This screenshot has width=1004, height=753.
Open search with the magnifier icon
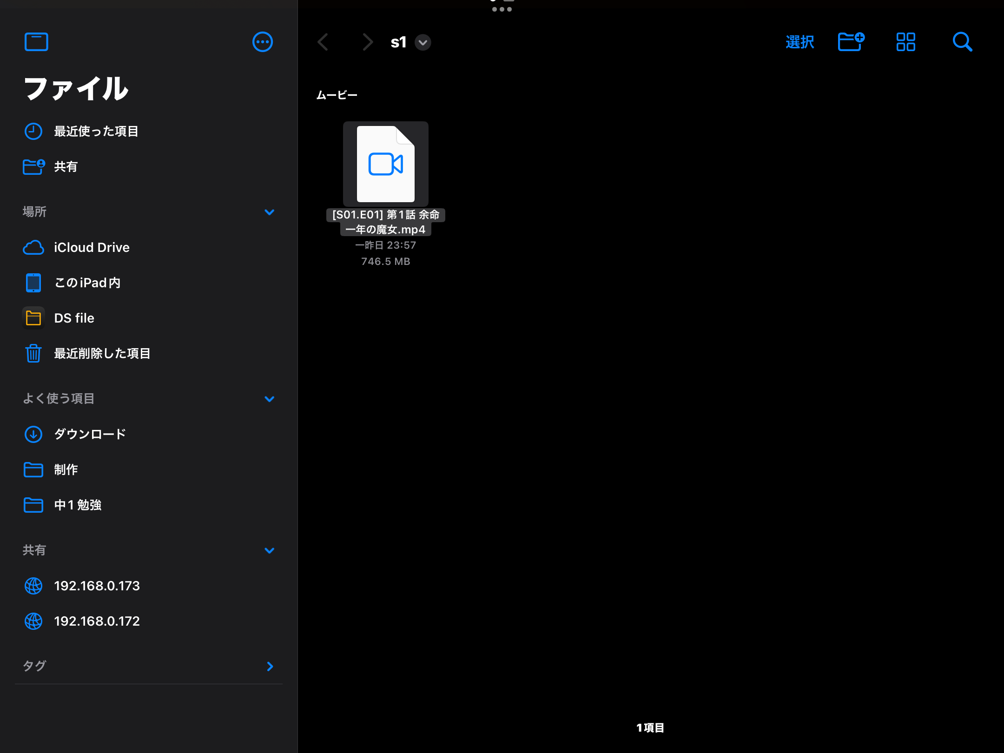pyautogui.click(x=962, y=42)
